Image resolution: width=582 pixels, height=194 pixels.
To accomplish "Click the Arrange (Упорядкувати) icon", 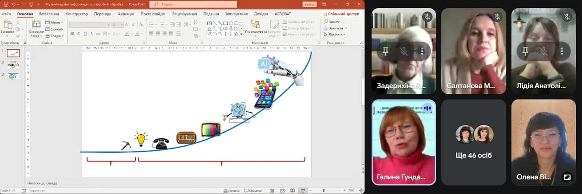I will 255,24.
